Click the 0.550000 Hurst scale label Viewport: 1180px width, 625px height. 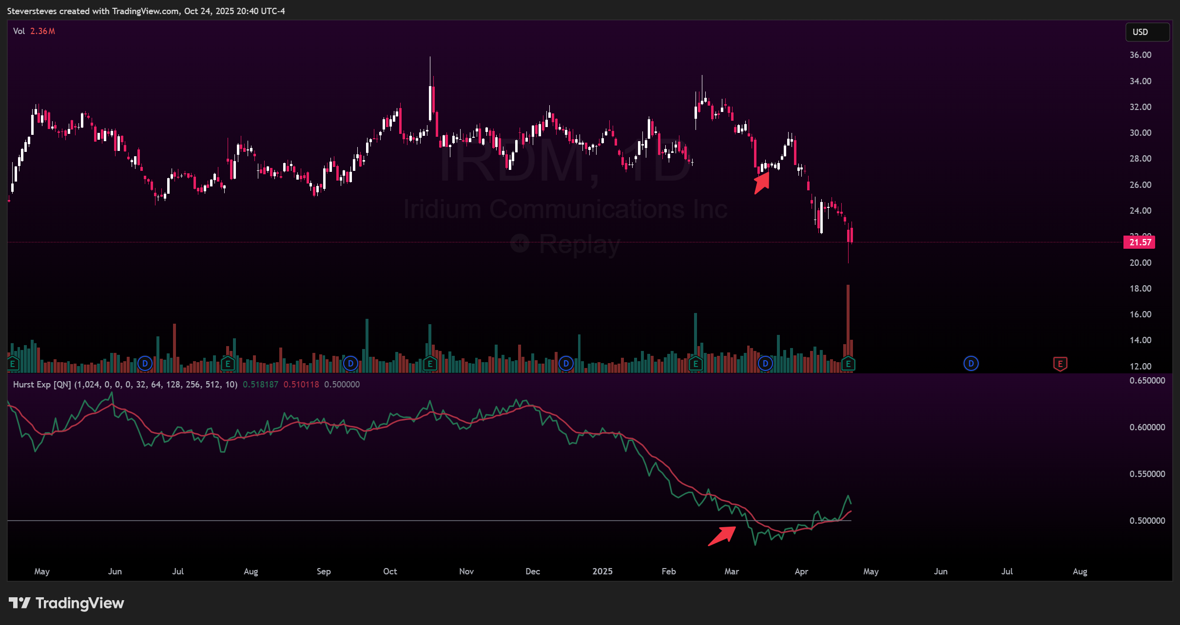(x=1147, y=474)
